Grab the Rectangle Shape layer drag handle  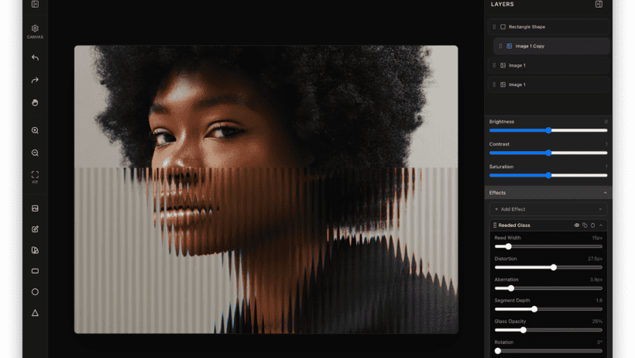click(494, 27)
